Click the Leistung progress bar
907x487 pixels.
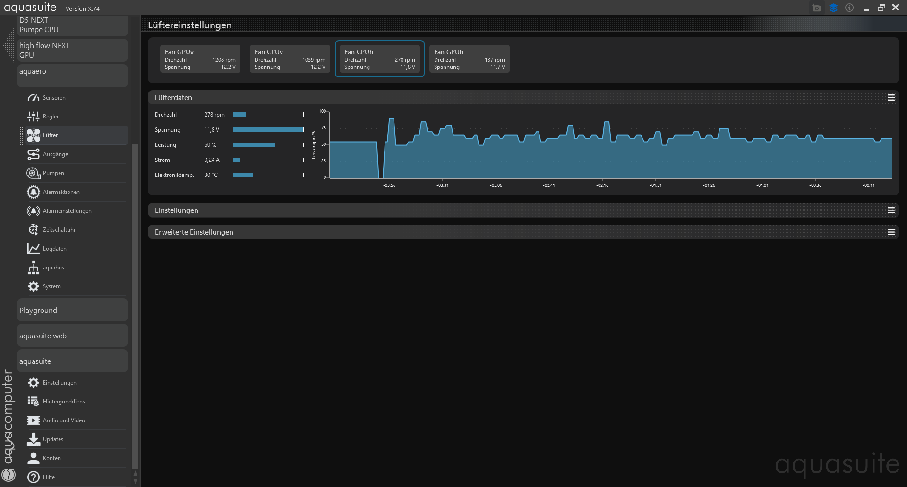coord(268,145)
